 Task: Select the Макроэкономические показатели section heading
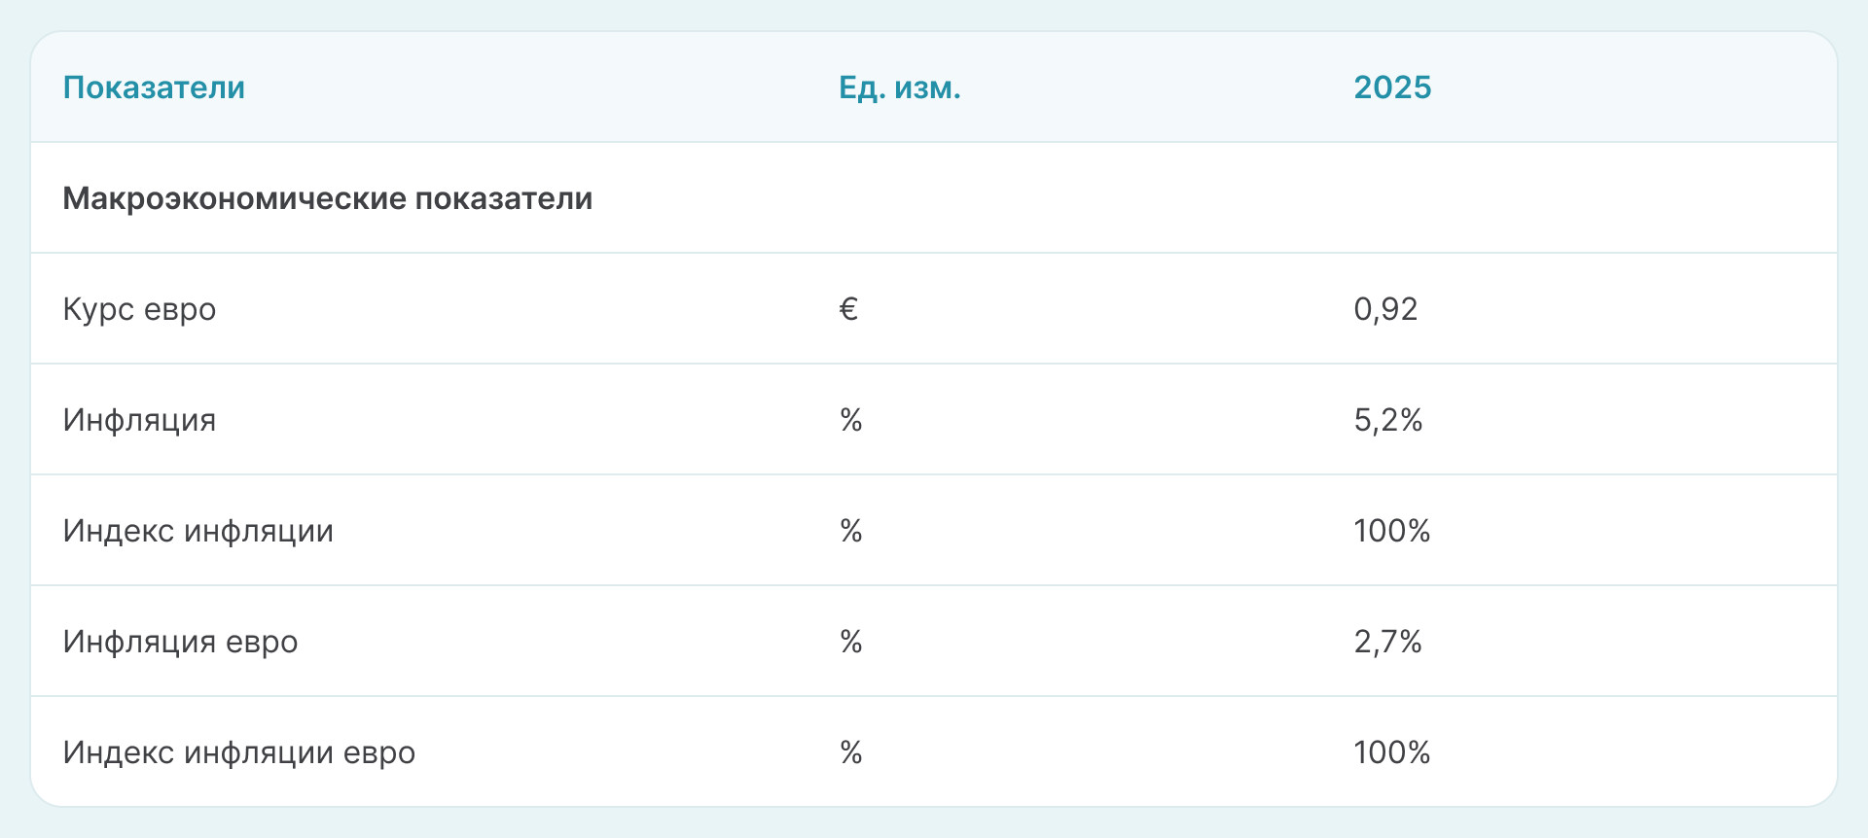coord(327,198)
